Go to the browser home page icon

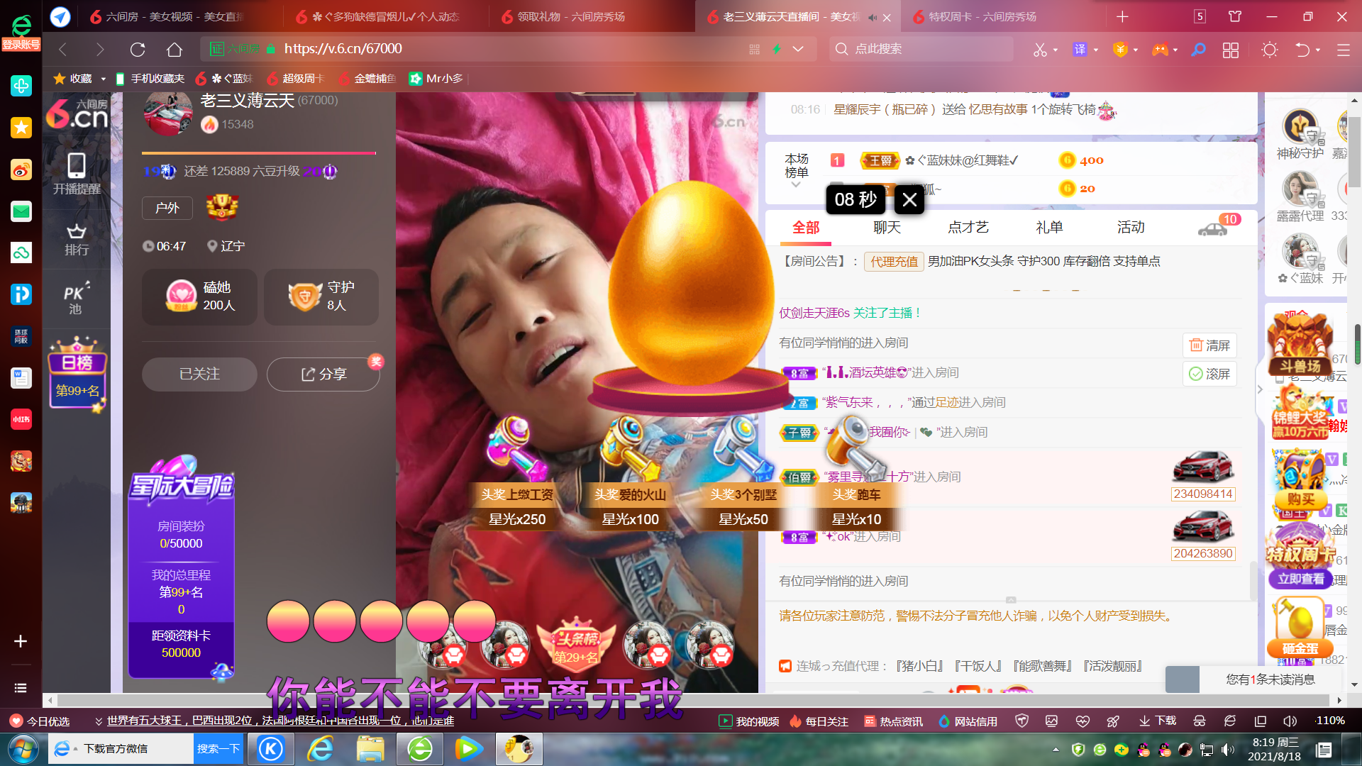(175, 49)
